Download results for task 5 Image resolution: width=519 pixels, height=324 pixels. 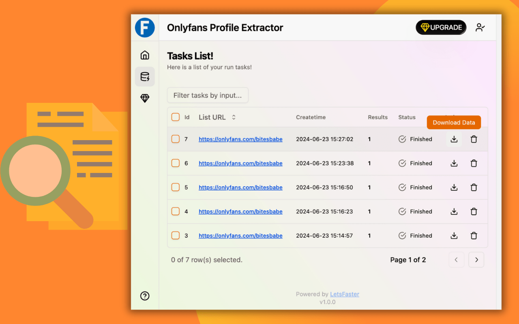pyautogui.click(x=454, y=187)
